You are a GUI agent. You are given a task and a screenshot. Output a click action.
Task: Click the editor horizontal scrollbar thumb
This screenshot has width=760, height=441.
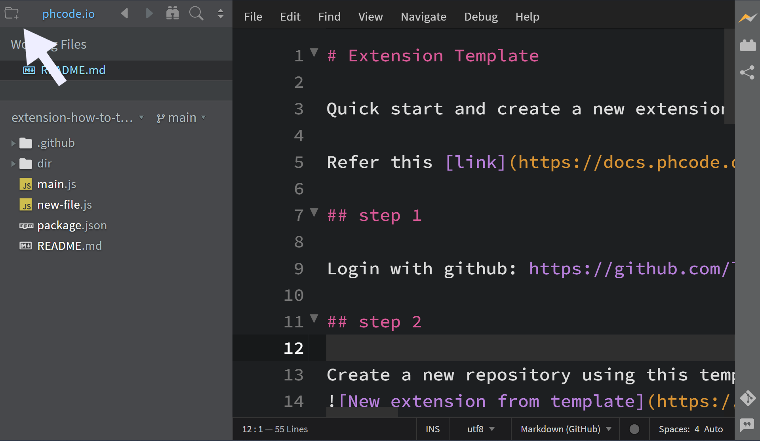(x=362, y=412)
